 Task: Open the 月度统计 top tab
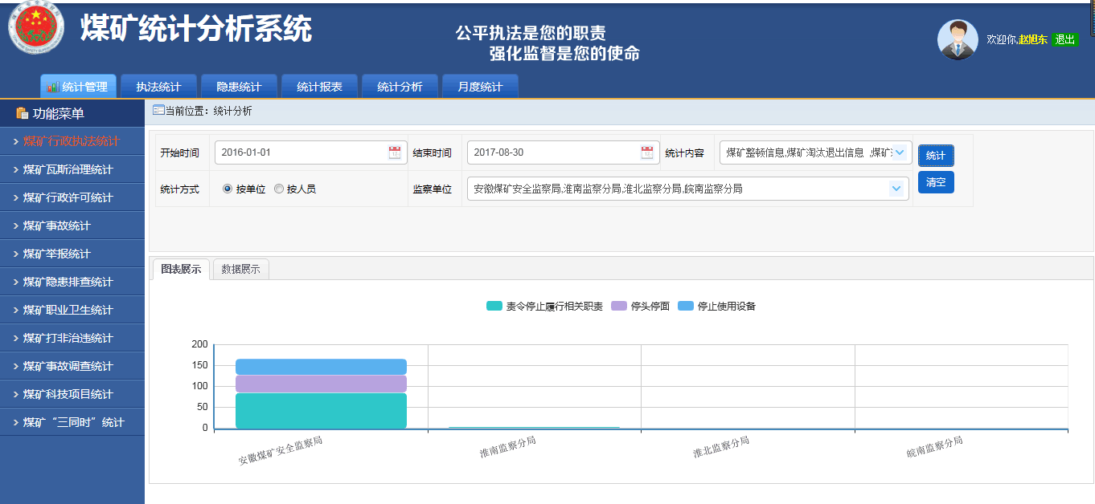(x=480, y=87)
